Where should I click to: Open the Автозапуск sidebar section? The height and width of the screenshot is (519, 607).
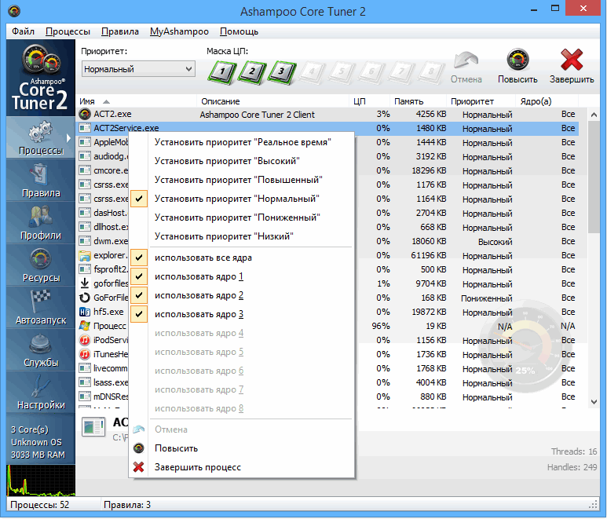point(41,308)
